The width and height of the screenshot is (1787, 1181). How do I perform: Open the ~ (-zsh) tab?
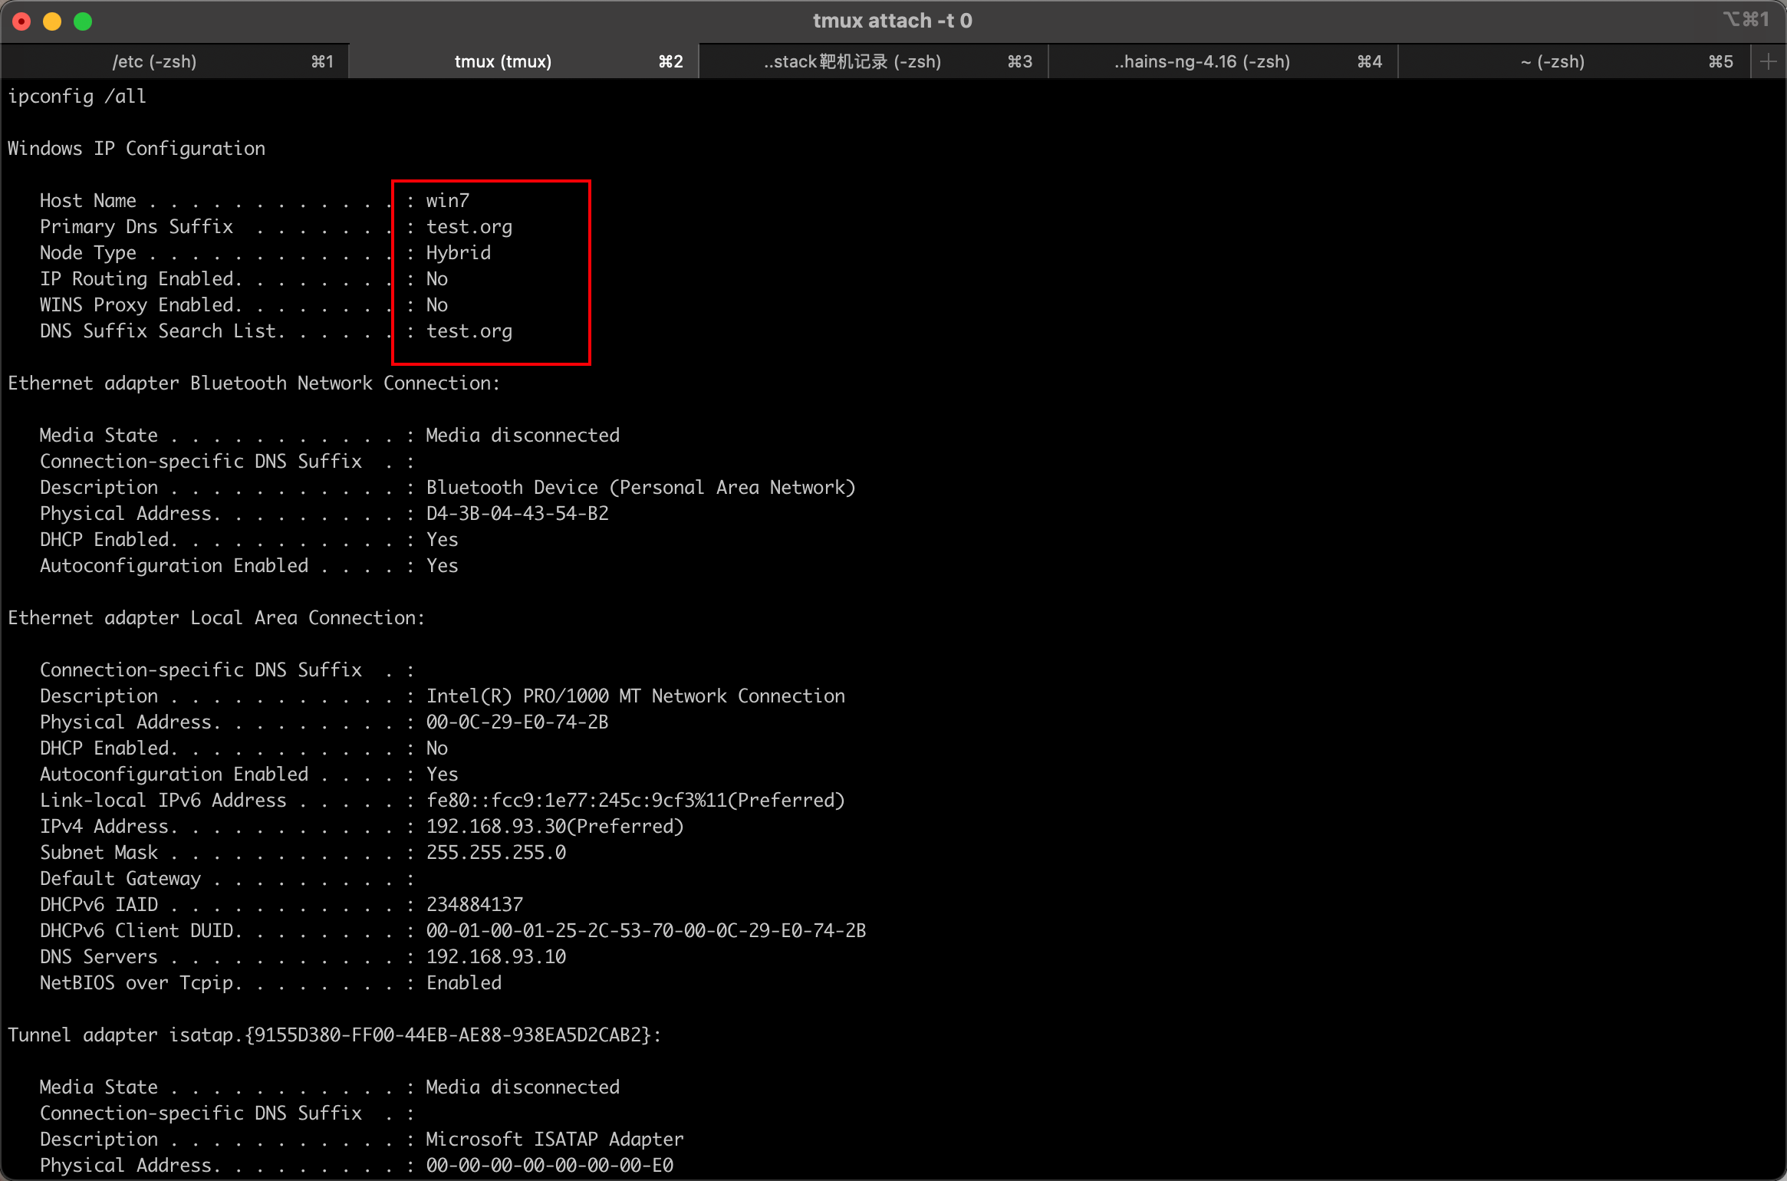pos(1575,61)
